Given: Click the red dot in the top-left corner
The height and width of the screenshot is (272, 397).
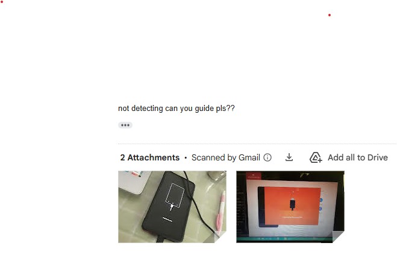Looking at the screenshot, I should (x=2, y=2).
